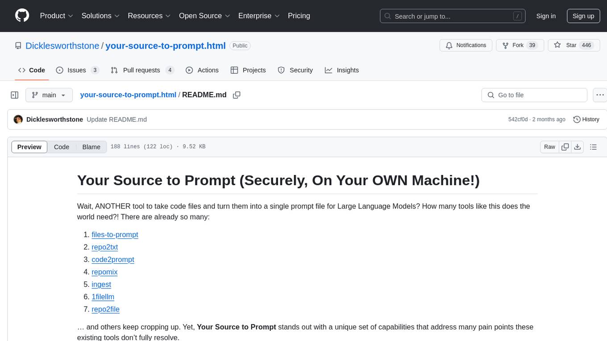Copy the README.md file path
The image size is (607, 341).
[237, 95]
